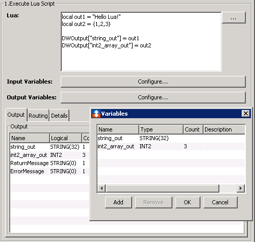Switch to the Routing tab
This screenshot has width=255, height=242.
tap(38, 116)
